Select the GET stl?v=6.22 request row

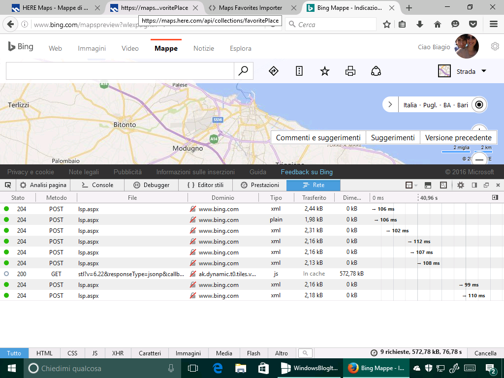[x=252, y=274]
